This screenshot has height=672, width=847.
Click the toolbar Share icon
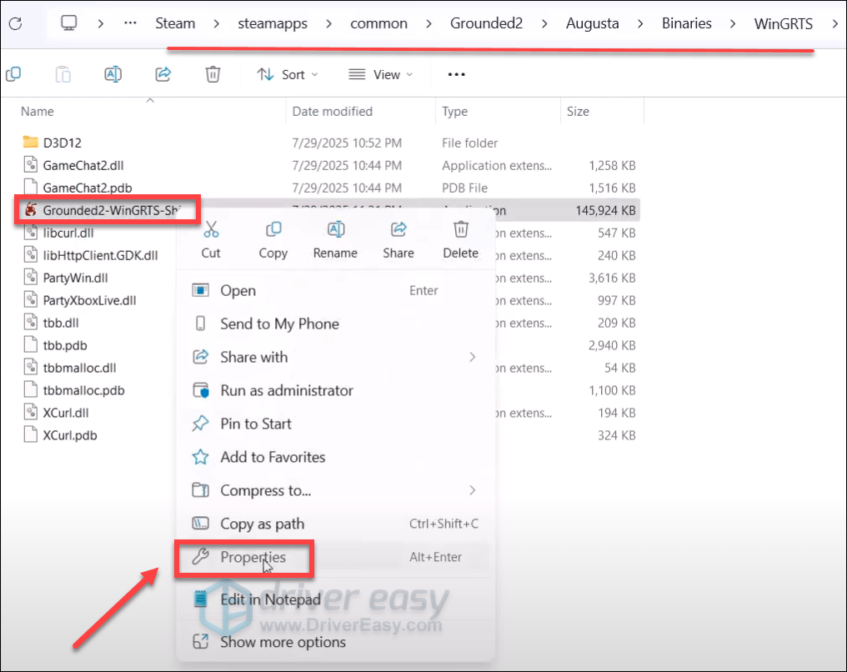(x=163, y=74)
